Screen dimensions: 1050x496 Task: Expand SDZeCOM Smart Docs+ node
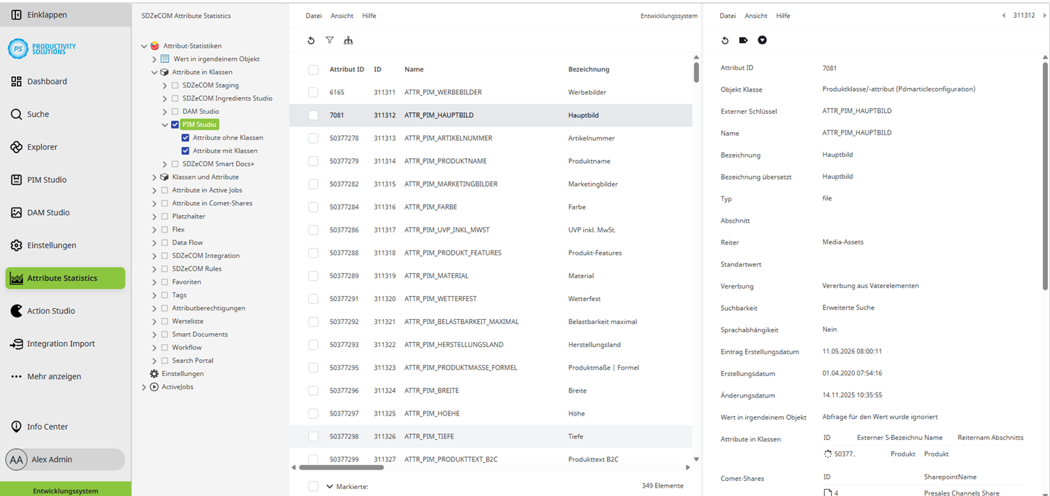click(x=165, y=164)
